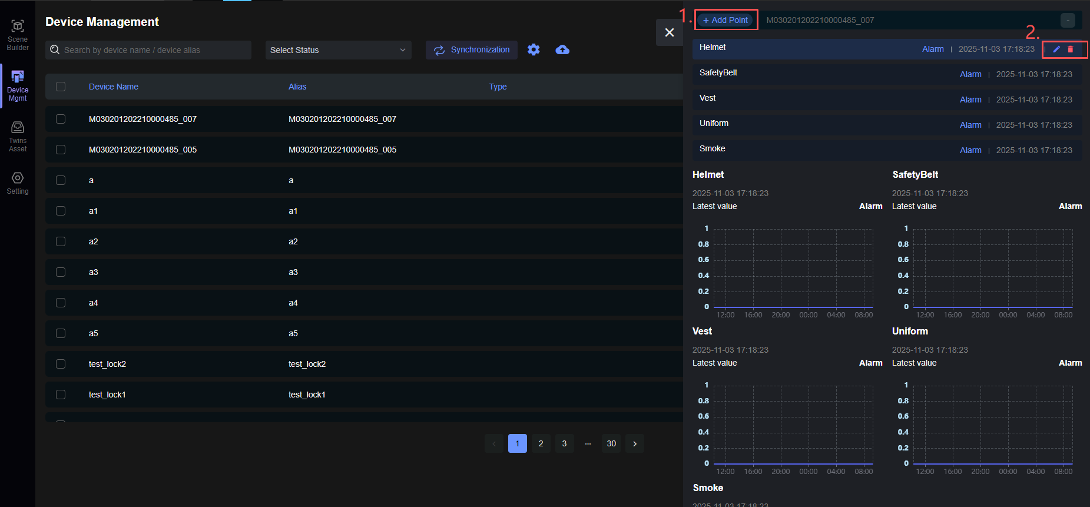This screenshot has width=1090, height=507.
Task: Switch to Device Mgmt in sidebar
Action: click(x=18, y=85)
